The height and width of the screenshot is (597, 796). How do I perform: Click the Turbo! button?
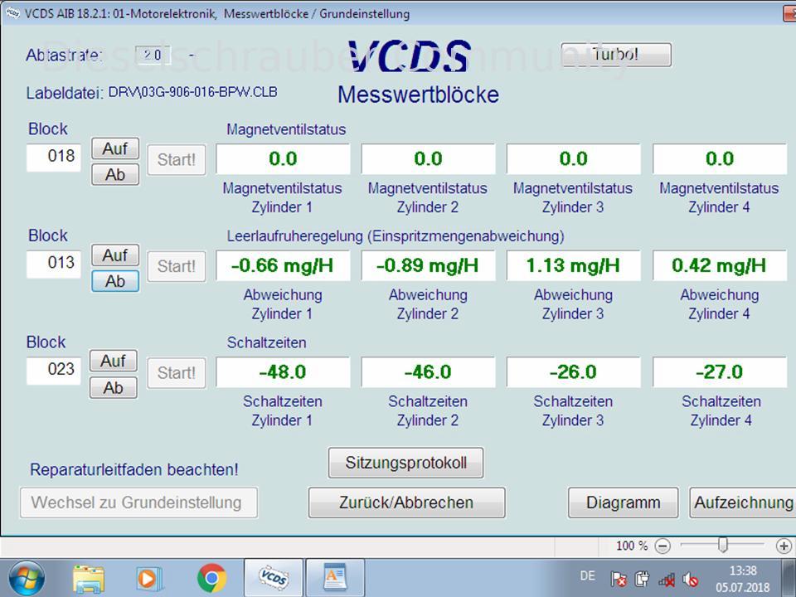tap(616, 55)
